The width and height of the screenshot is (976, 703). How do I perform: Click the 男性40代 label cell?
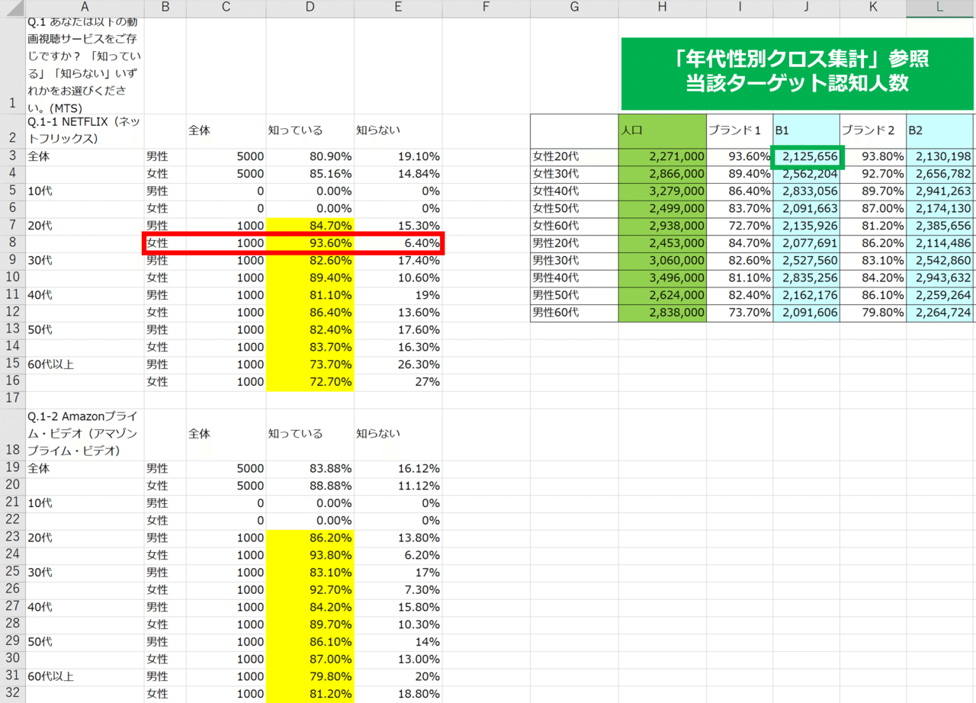574,278
